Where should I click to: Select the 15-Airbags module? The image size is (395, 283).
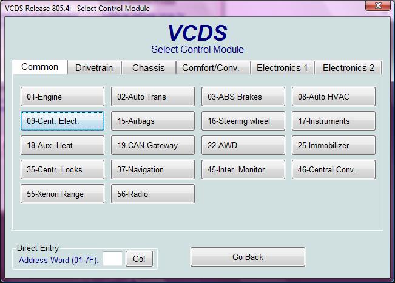click(153, 121)
